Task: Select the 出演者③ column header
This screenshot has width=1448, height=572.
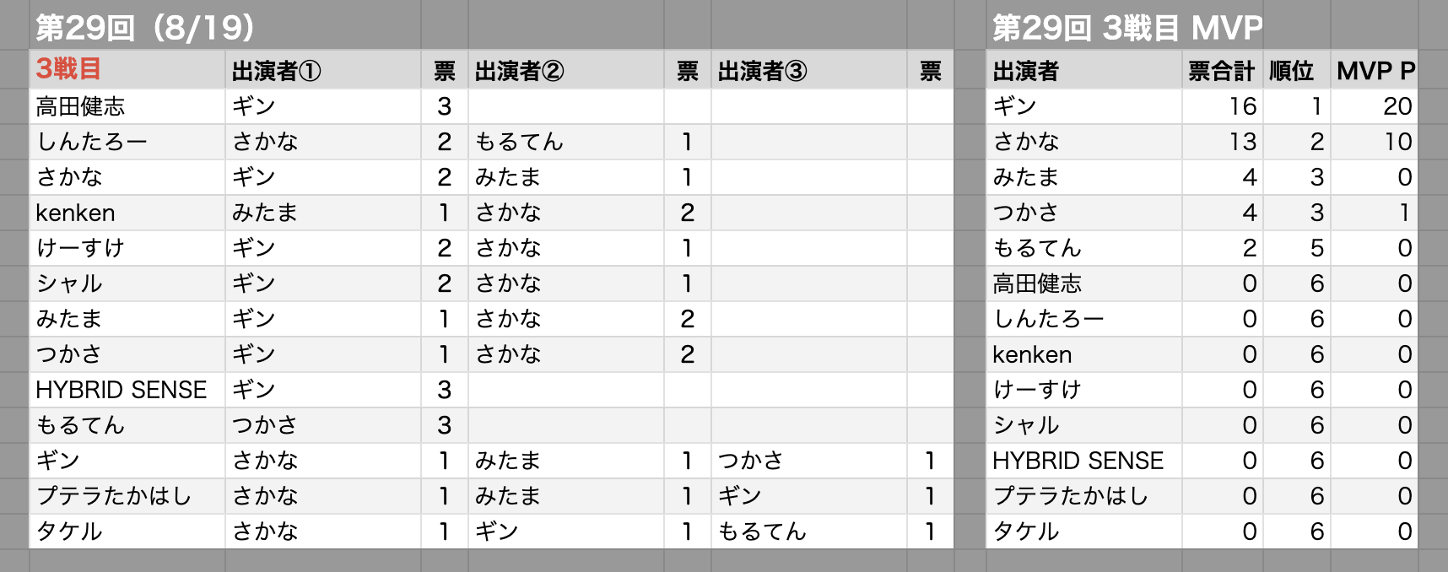Action: point(809,71)
